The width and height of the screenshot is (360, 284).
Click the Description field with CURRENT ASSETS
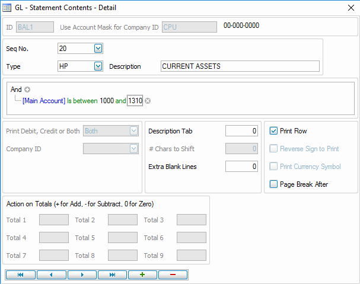tap(240, 66)
